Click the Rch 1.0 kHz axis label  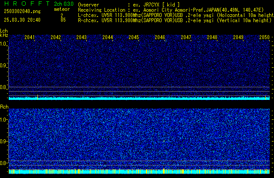pyautogui.click(x=3, y=120)
